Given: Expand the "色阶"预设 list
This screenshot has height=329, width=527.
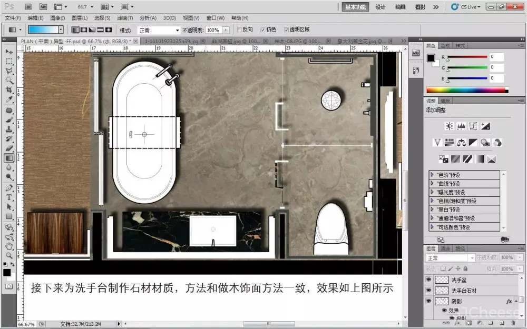Looking at the screenshot, I should point(433,175).
